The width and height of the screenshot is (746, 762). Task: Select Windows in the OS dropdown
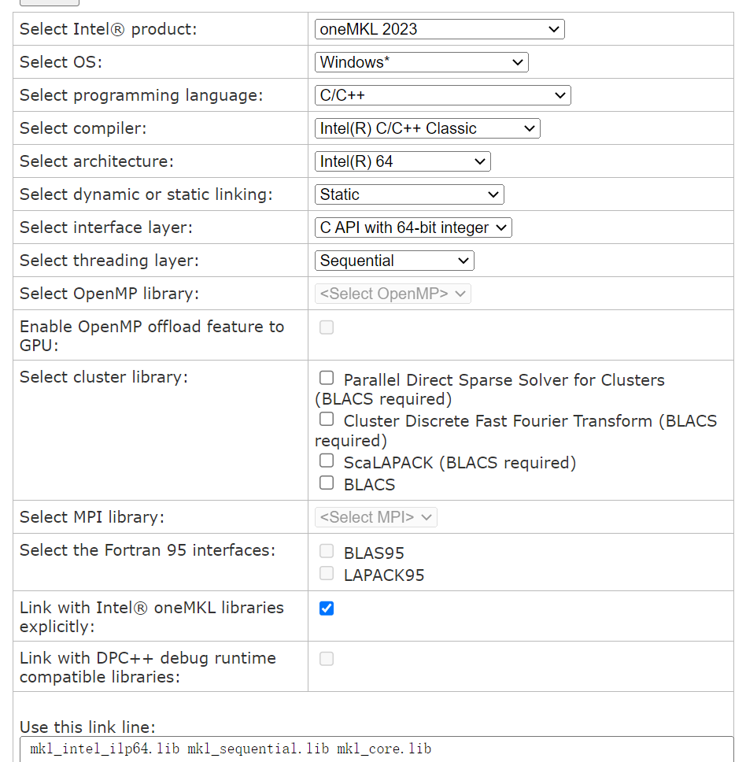421,62
